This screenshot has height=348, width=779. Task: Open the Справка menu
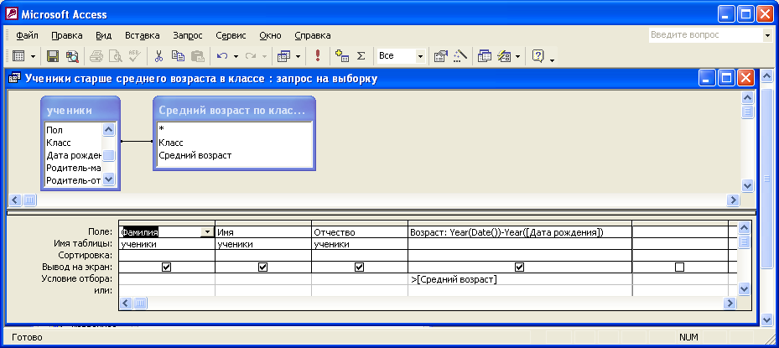(x=313, y=36)
